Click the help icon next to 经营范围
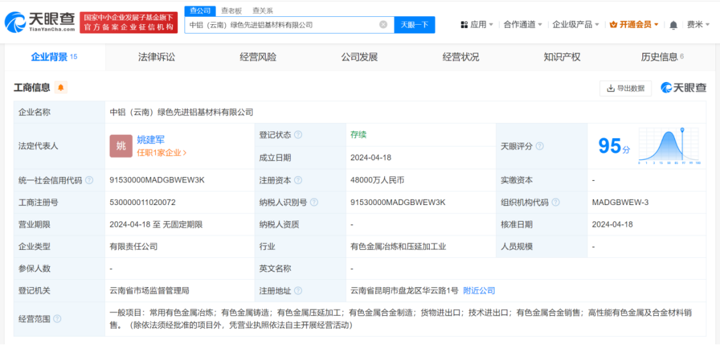 [x=57, y=319]
